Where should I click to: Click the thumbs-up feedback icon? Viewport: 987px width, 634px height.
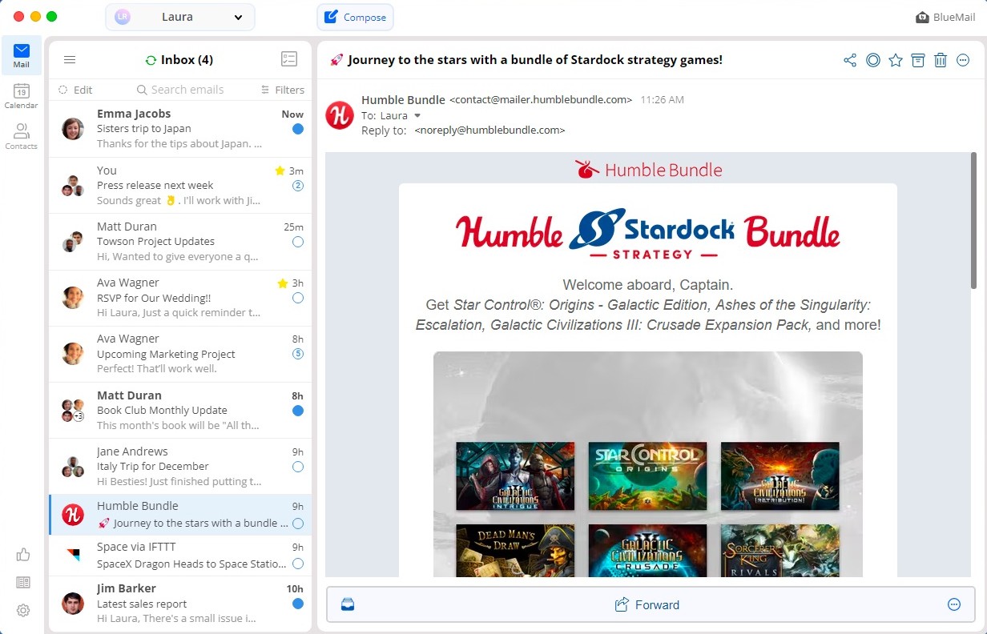tap(23, 555)
